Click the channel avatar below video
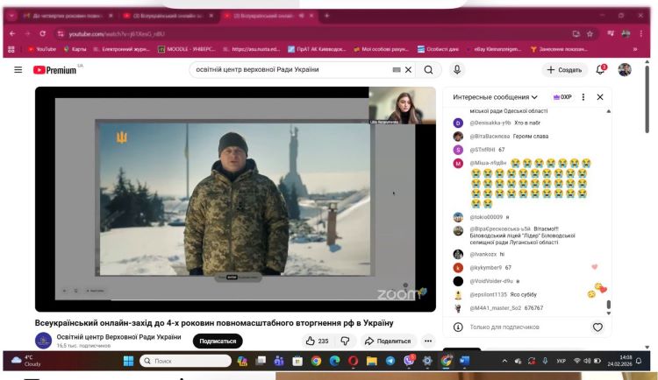 click(43, 341)
